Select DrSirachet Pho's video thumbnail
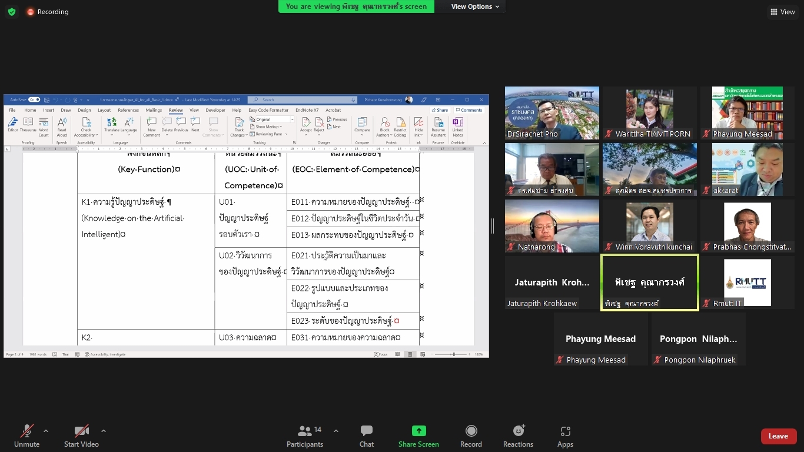 551,113
